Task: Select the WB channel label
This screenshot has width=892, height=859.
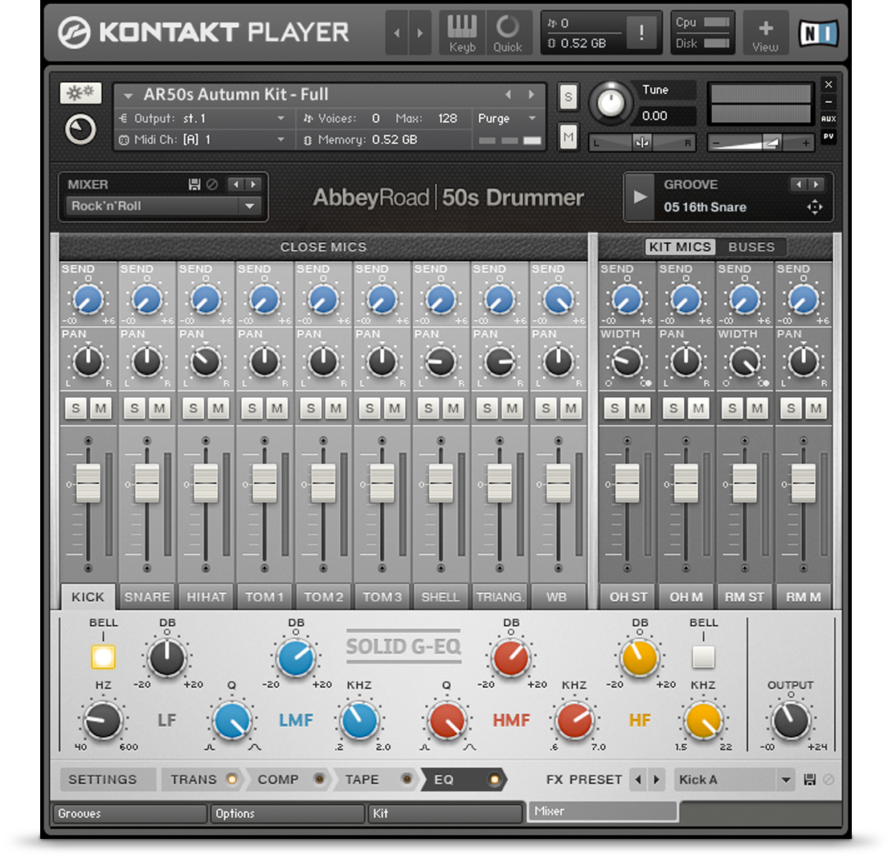Action: click(556, 597)
